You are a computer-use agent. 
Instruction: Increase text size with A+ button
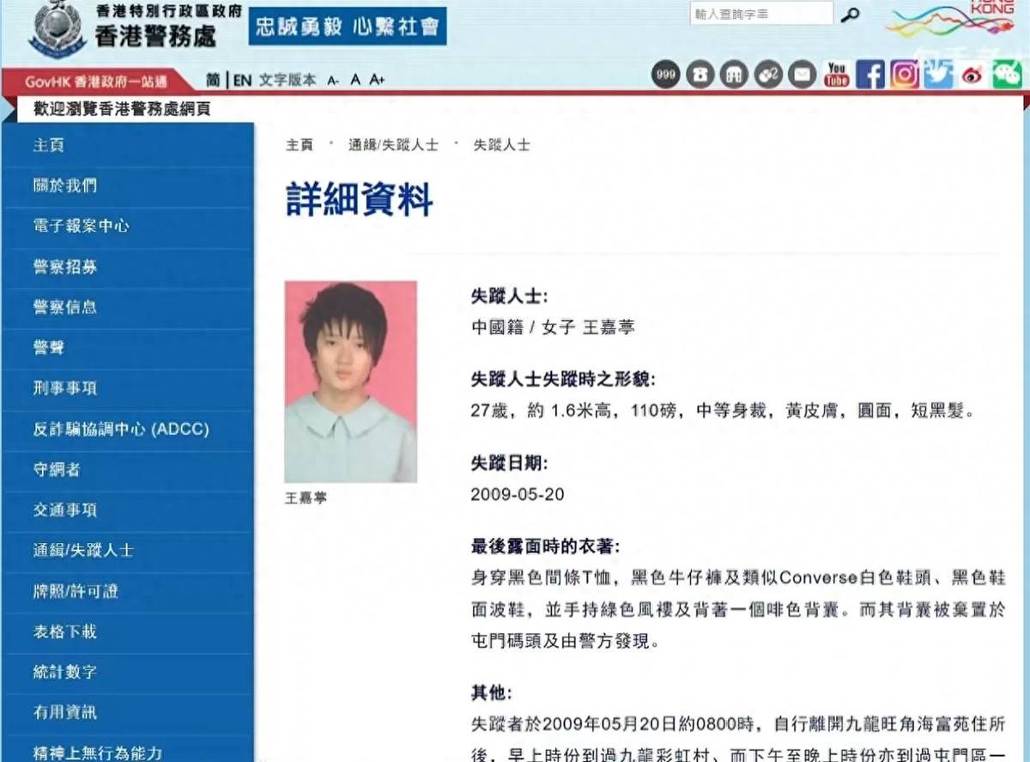point(378,80)
